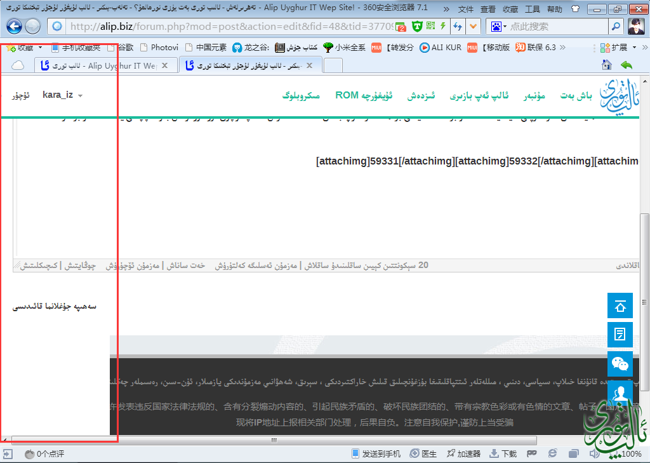Open the 下载 downloads manager
The height and width of the screenshot is (463, 650).
(x=503, y=454)
